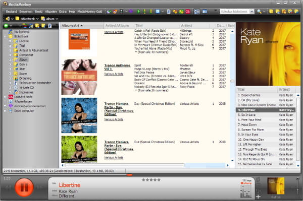Image resolution: width=303 pixels, height=201 pixels.
Task: Click the Nu Spelend music note icon
Action: click(x=11, y=32)
